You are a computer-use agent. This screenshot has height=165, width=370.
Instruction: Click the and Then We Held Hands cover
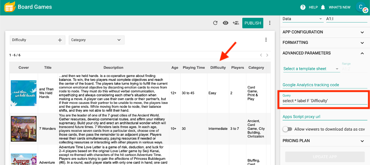(24, 93)
